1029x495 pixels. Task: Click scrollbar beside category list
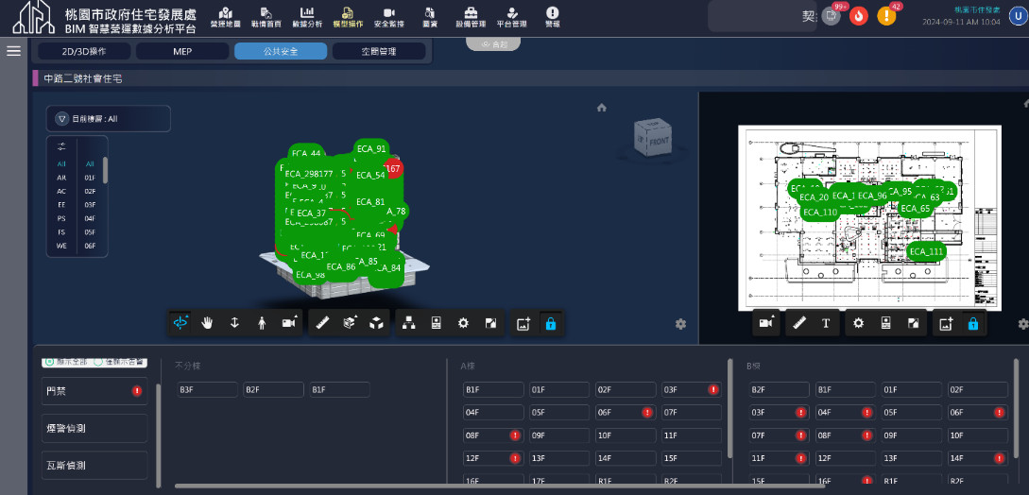click(x=158, y=435)
